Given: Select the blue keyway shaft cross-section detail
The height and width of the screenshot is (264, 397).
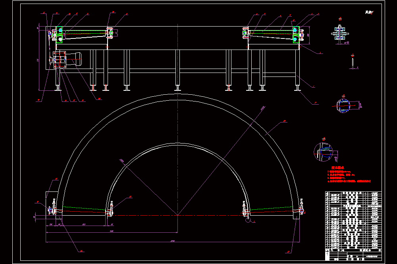Looking at the screenshot, I should point(343,105).
